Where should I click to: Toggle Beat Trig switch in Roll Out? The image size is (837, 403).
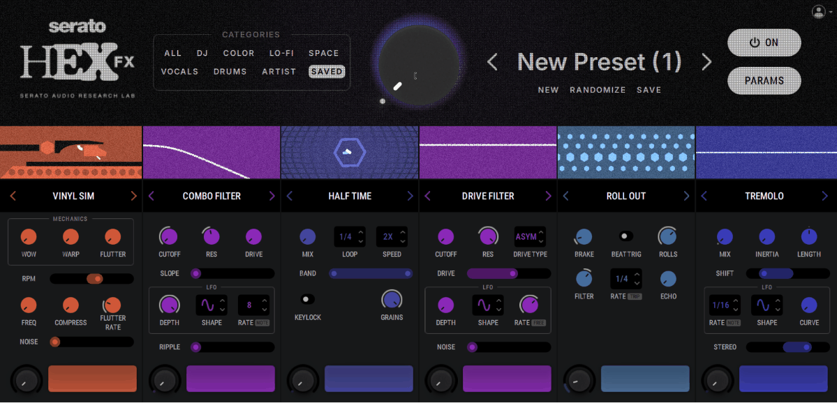click(x=625, y=236)
